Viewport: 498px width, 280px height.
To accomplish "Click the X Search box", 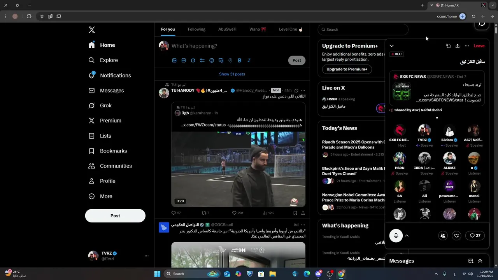I will point(363,30).
